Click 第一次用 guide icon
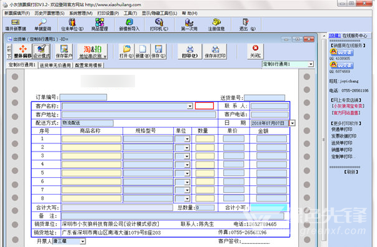Viewport: 377px width, 247px height. point(189,25)
